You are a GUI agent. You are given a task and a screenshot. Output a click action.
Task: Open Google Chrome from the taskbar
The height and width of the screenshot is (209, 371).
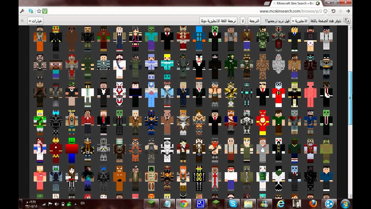tap(183, 203)
